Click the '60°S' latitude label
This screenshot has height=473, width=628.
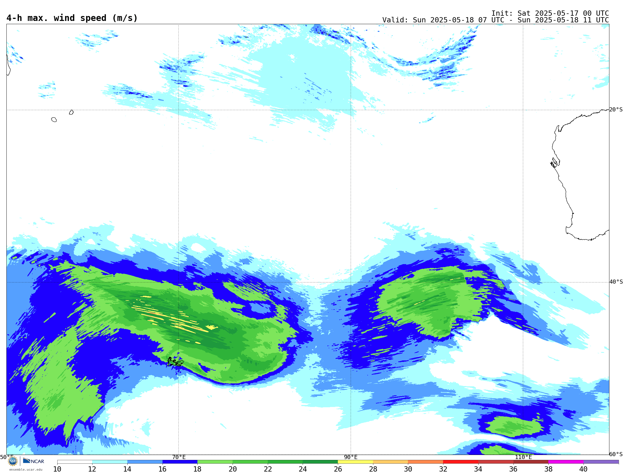[x=616, y=454]
